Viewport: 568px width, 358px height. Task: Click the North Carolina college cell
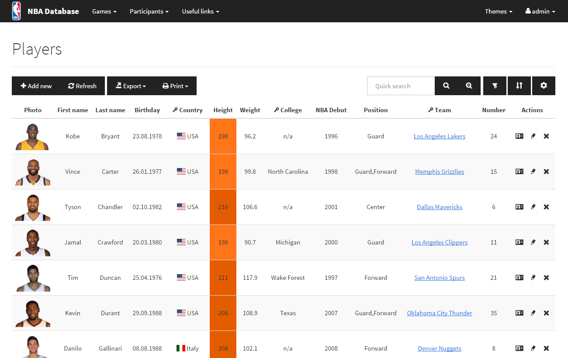(288, 172)
